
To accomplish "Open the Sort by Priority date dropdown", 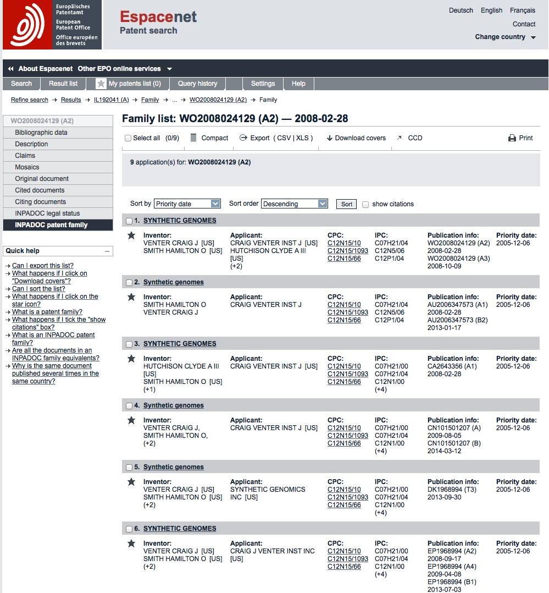I will 187,204.
